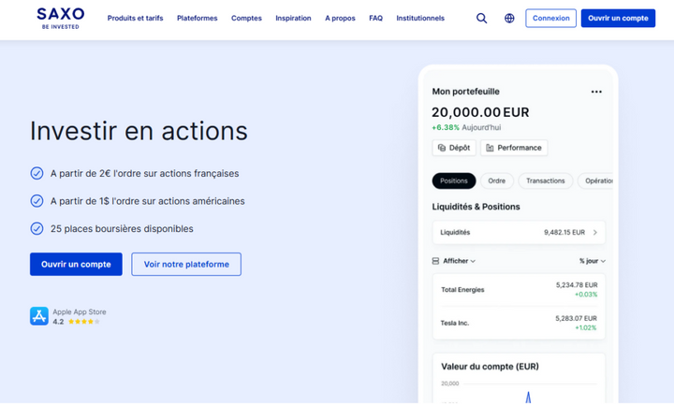Open the Plateformes menu
Image resolution: width=674 pixels, height=404 pixels.
click(x=197, y=18)
